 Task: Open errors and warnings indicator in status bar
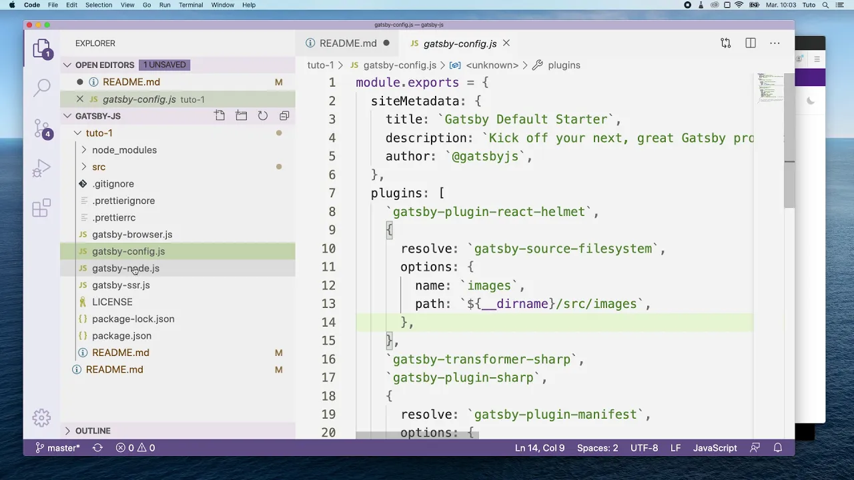[x=135, y=448]
